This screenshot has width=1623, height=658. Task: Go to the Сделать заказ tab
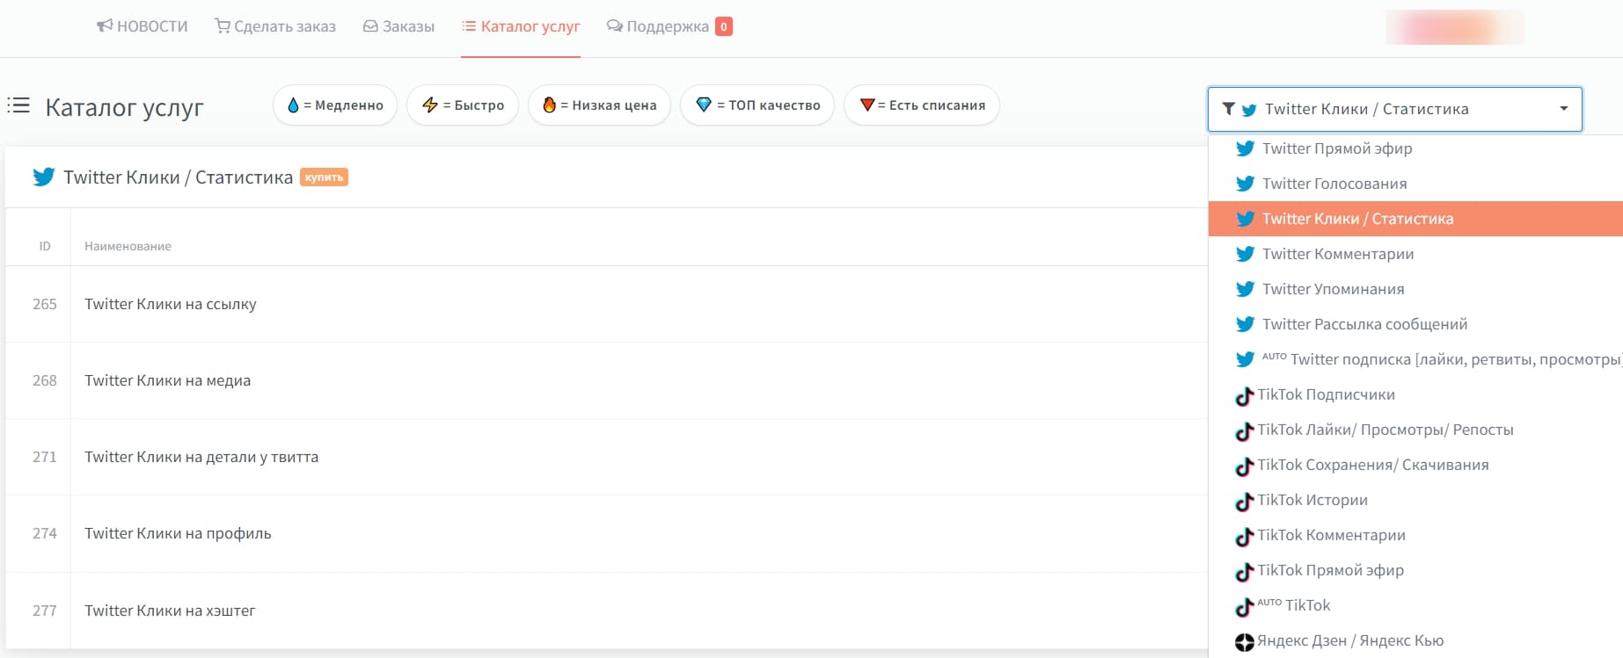tap(275, 26)
